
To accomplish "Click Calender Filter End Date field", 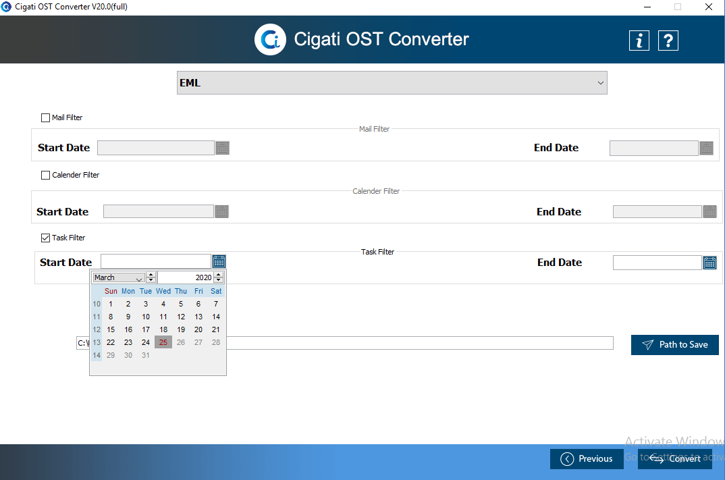I will pos(657,212).
